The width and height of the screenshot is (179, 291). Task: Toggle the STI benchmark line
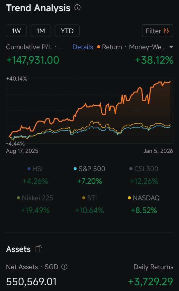[x=89, y=198]
